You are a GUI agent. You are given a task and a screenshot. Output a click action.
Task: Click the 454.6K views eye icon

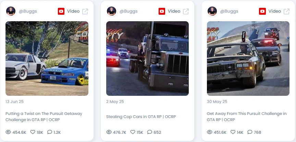tap(8, 132)
